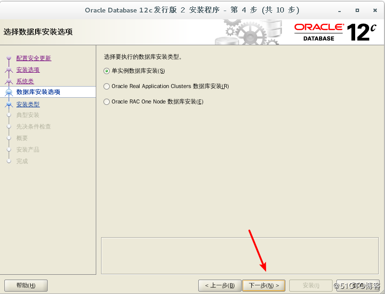Go to 配置安全更新 step link
The width and height of the screenshot is (385, 294).
pyautogui.click(x=34, y=58)
